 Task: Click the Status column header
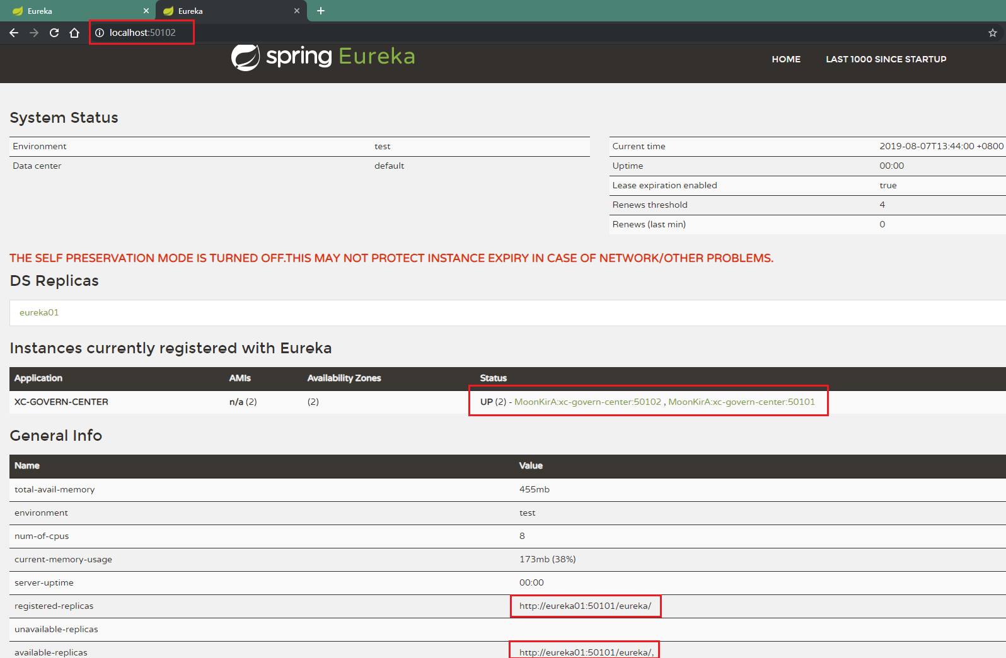point(494,378)
